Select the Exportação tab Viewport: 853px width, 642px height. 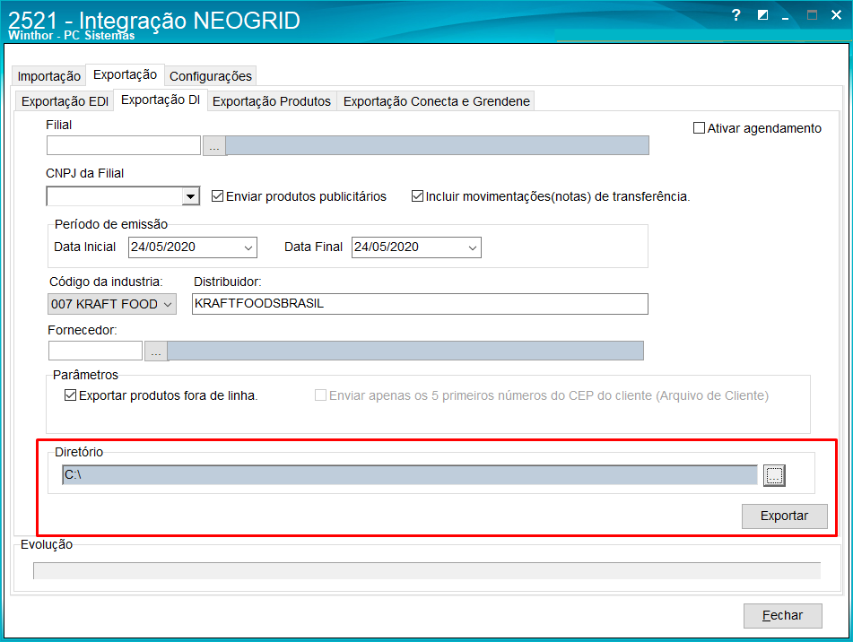coord(125,74)
